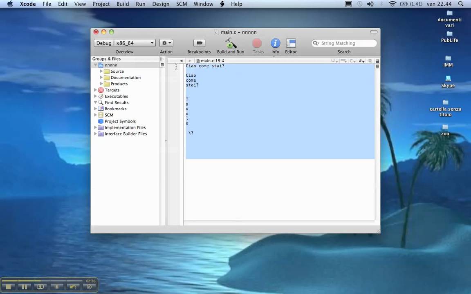This screenshot has height=294, width=471.
Task: Click the toolbar hide pill button in title bar
Action: pyautogui.click(x=374, y=32)
